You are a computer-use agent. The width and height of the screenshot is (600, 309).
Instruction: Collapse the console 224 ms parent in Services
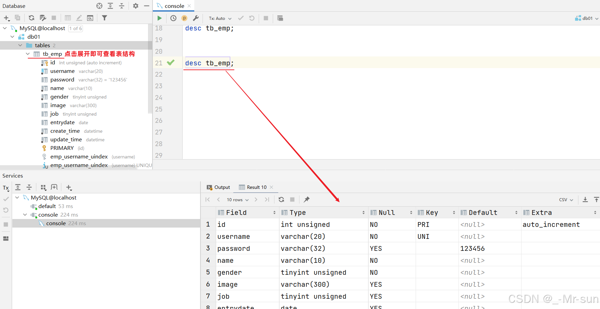coord(25,215)
